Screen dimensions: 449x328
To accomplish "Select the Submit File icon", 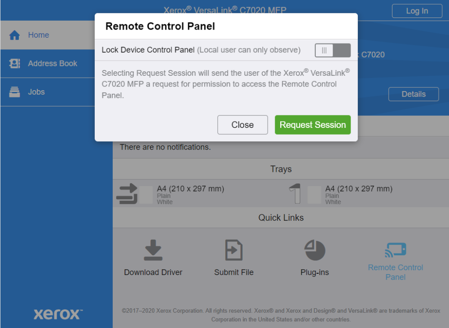I will (x=233, y=250).
